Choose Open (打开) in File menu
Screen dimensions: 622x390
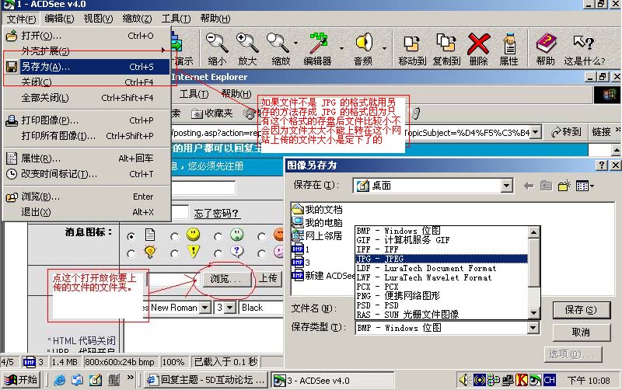coord(87,36)
